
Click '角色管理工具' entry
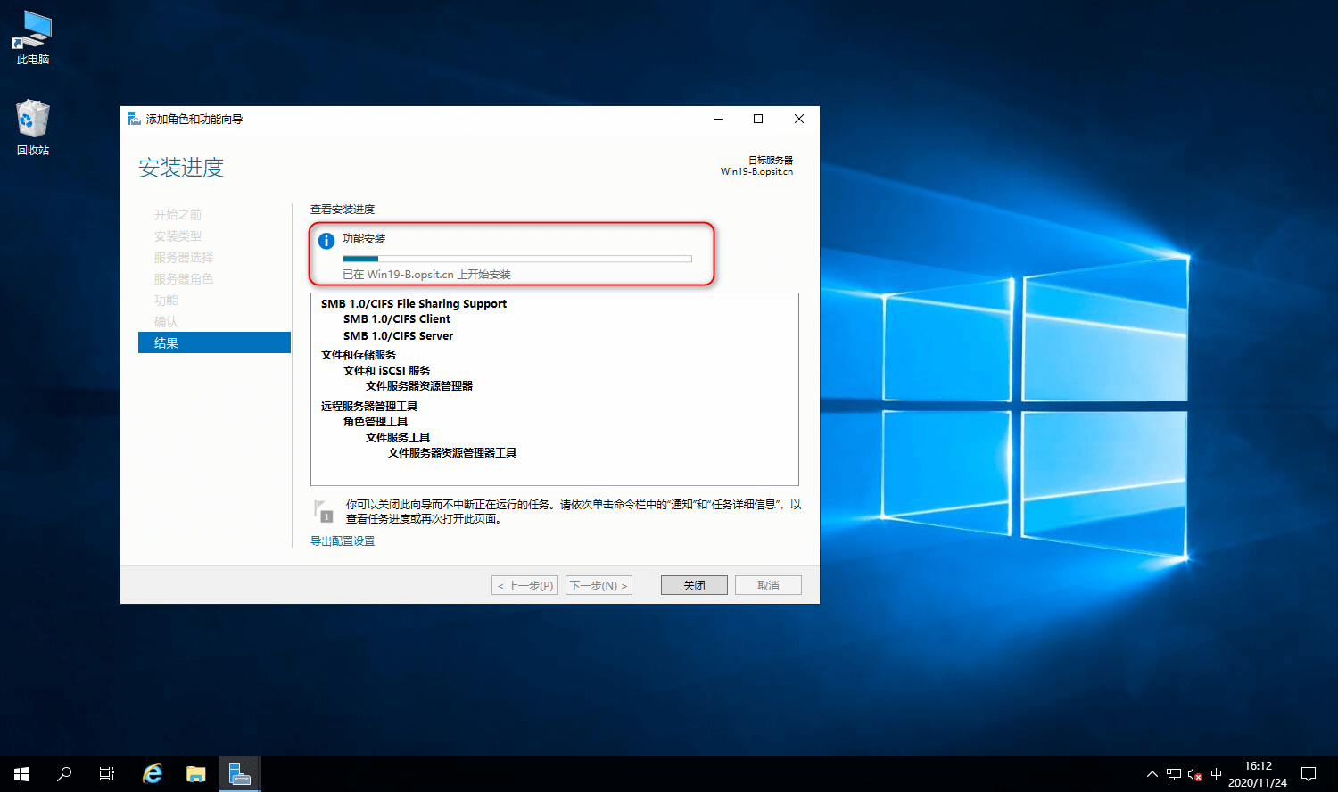point(376,422)
